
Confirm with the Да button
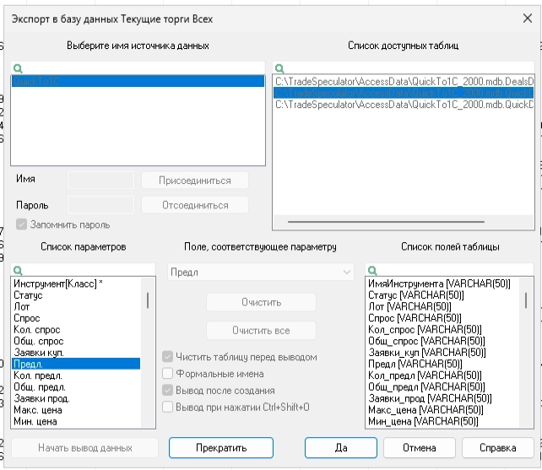click(340, 447)
